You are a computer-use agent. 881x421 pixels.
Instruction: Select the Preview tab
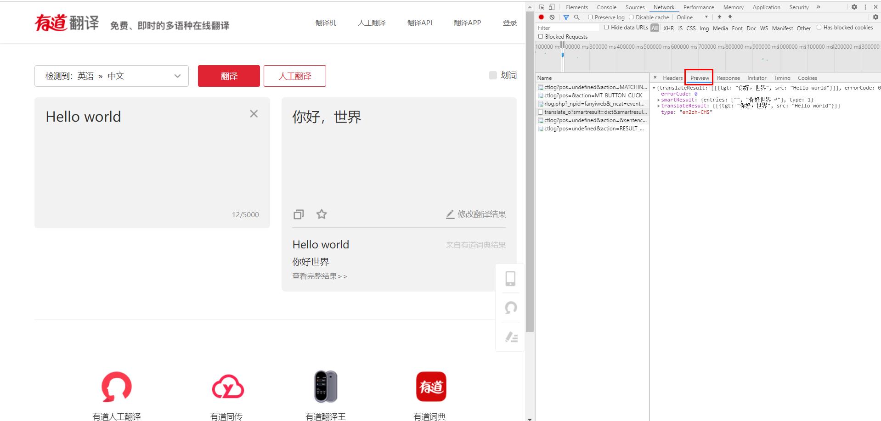point(700,78)
